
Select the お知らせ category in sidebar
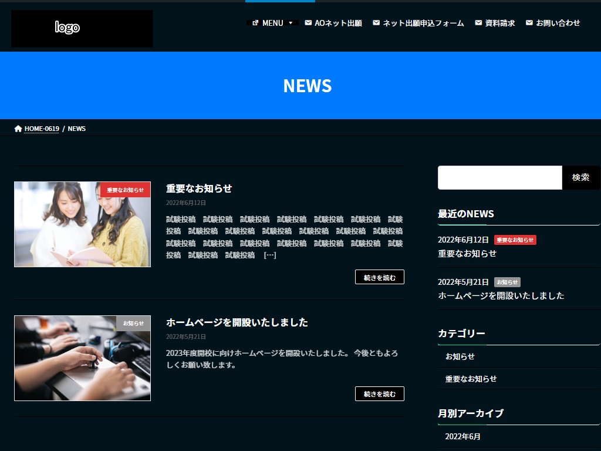460,356
